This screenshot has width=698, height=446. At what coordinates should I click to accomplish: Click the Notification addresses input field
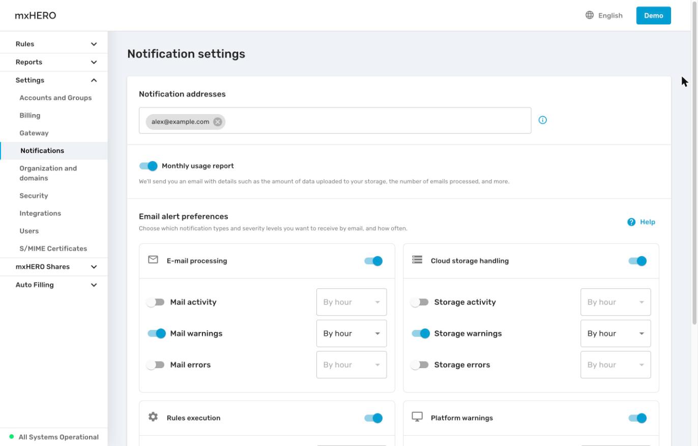click(335, 121)
